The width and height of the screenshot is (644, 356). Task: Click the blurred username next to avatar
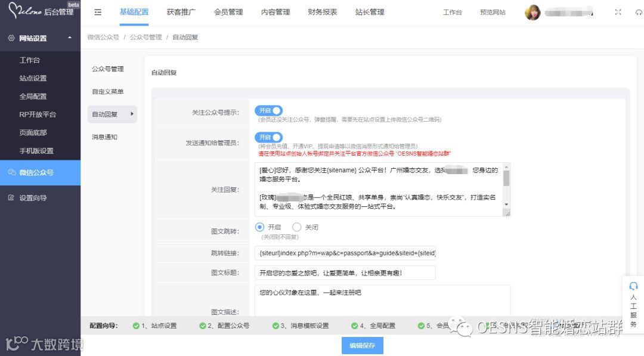coord(569,13)
